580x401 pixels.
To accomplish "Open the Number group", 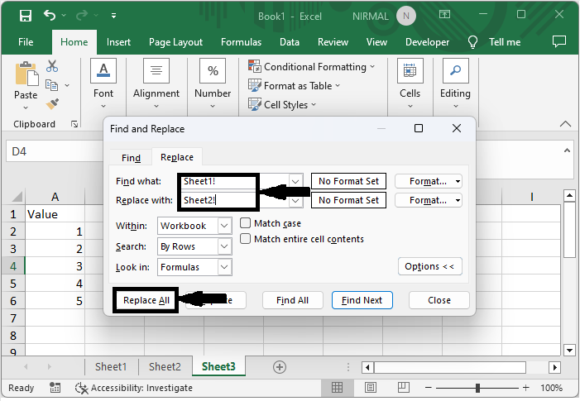I will [213, 84].
